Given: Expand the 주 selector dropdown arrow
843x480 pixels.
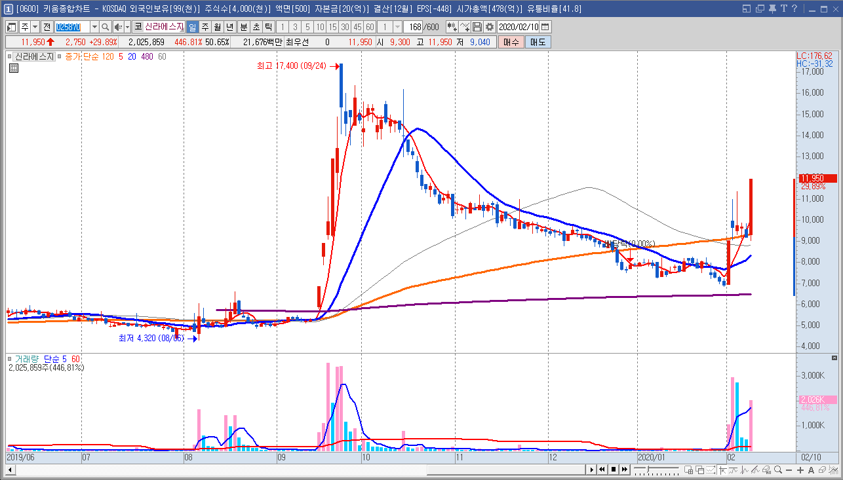Looking at the screenshot, I should (x=35, y=27).
